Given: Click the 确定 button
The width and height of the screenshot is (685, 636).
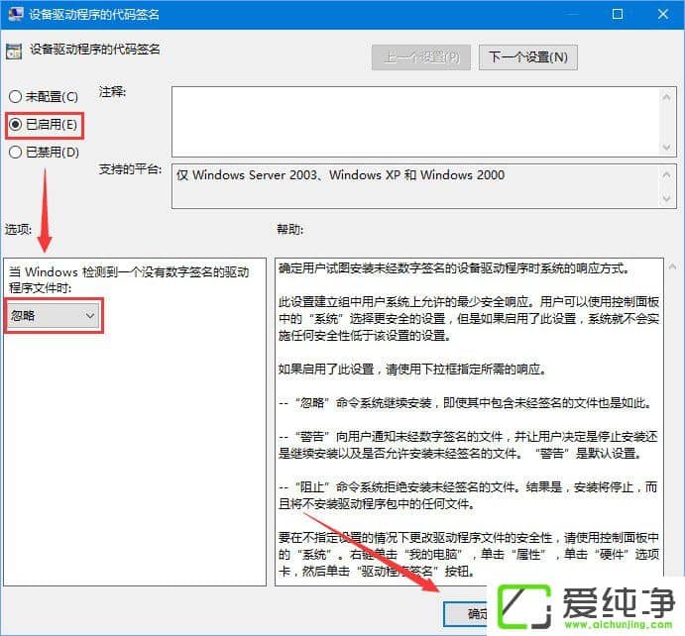Looking at the screenshot, I should coord(466,614).
